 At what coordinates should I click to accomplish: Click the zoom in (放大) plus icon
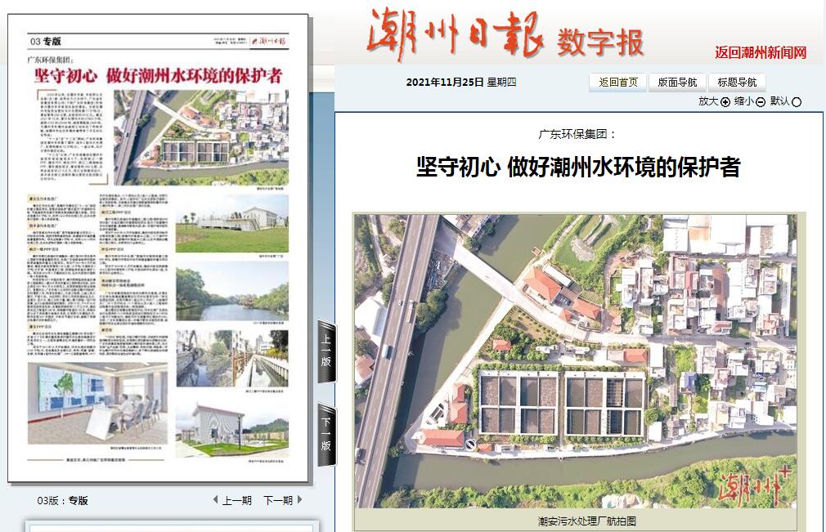(x=725, y=102)
